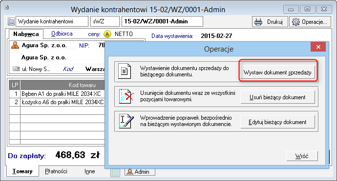Minimize the Wydanie kontrahentowi window
Screen dimensions: 337x181
click(x=291, y=9)
